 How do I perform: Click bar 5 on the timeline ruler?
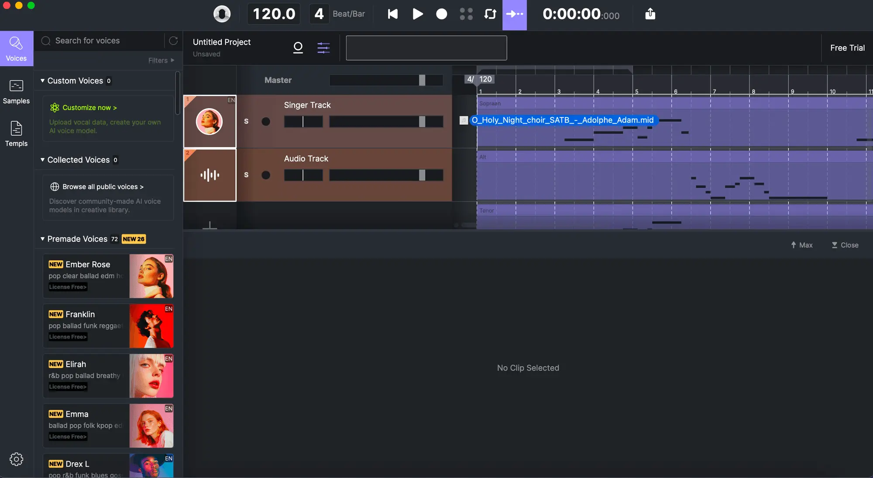pyautogui.click(x=636, y=92)
